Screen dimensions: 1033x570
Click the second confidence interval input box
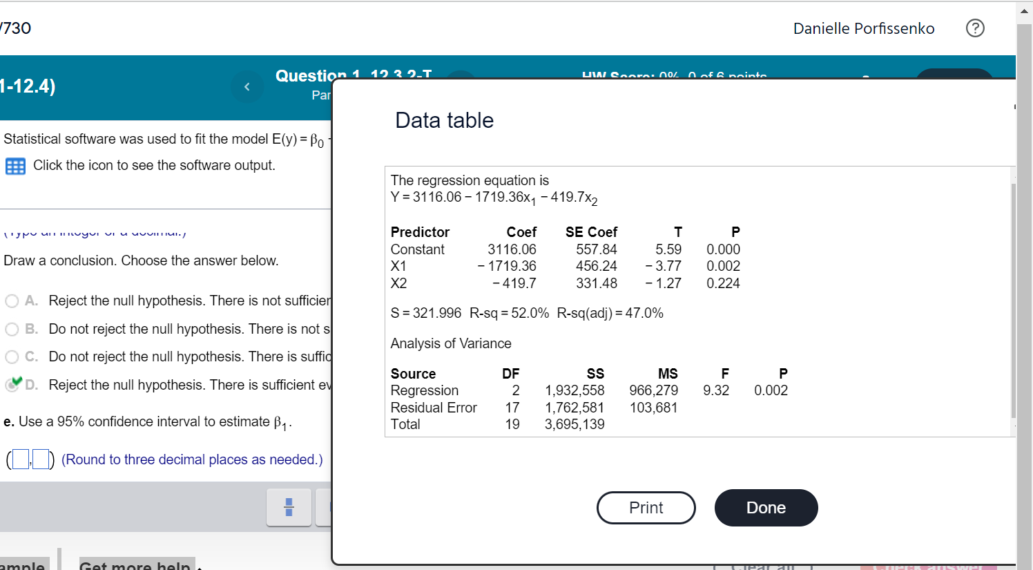point(41,459)
